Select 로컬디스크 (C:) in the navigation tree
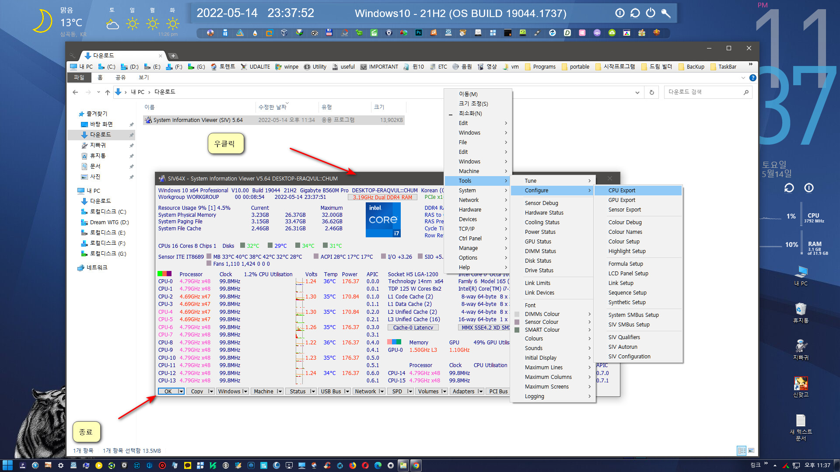840x472 pixels. coord(108,212)
